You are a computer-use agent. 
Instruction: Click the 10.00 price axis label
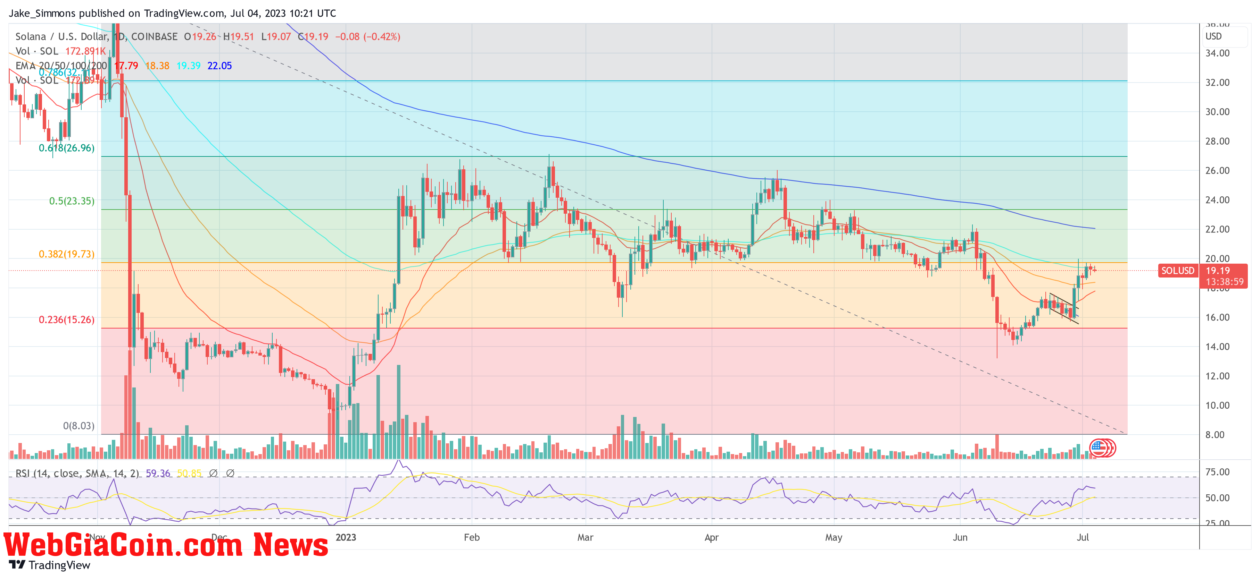(1217, 405)
